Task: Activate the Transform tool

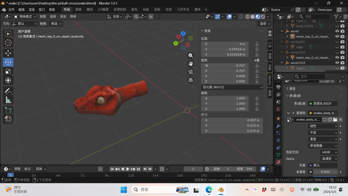Action: coord(8,80)
